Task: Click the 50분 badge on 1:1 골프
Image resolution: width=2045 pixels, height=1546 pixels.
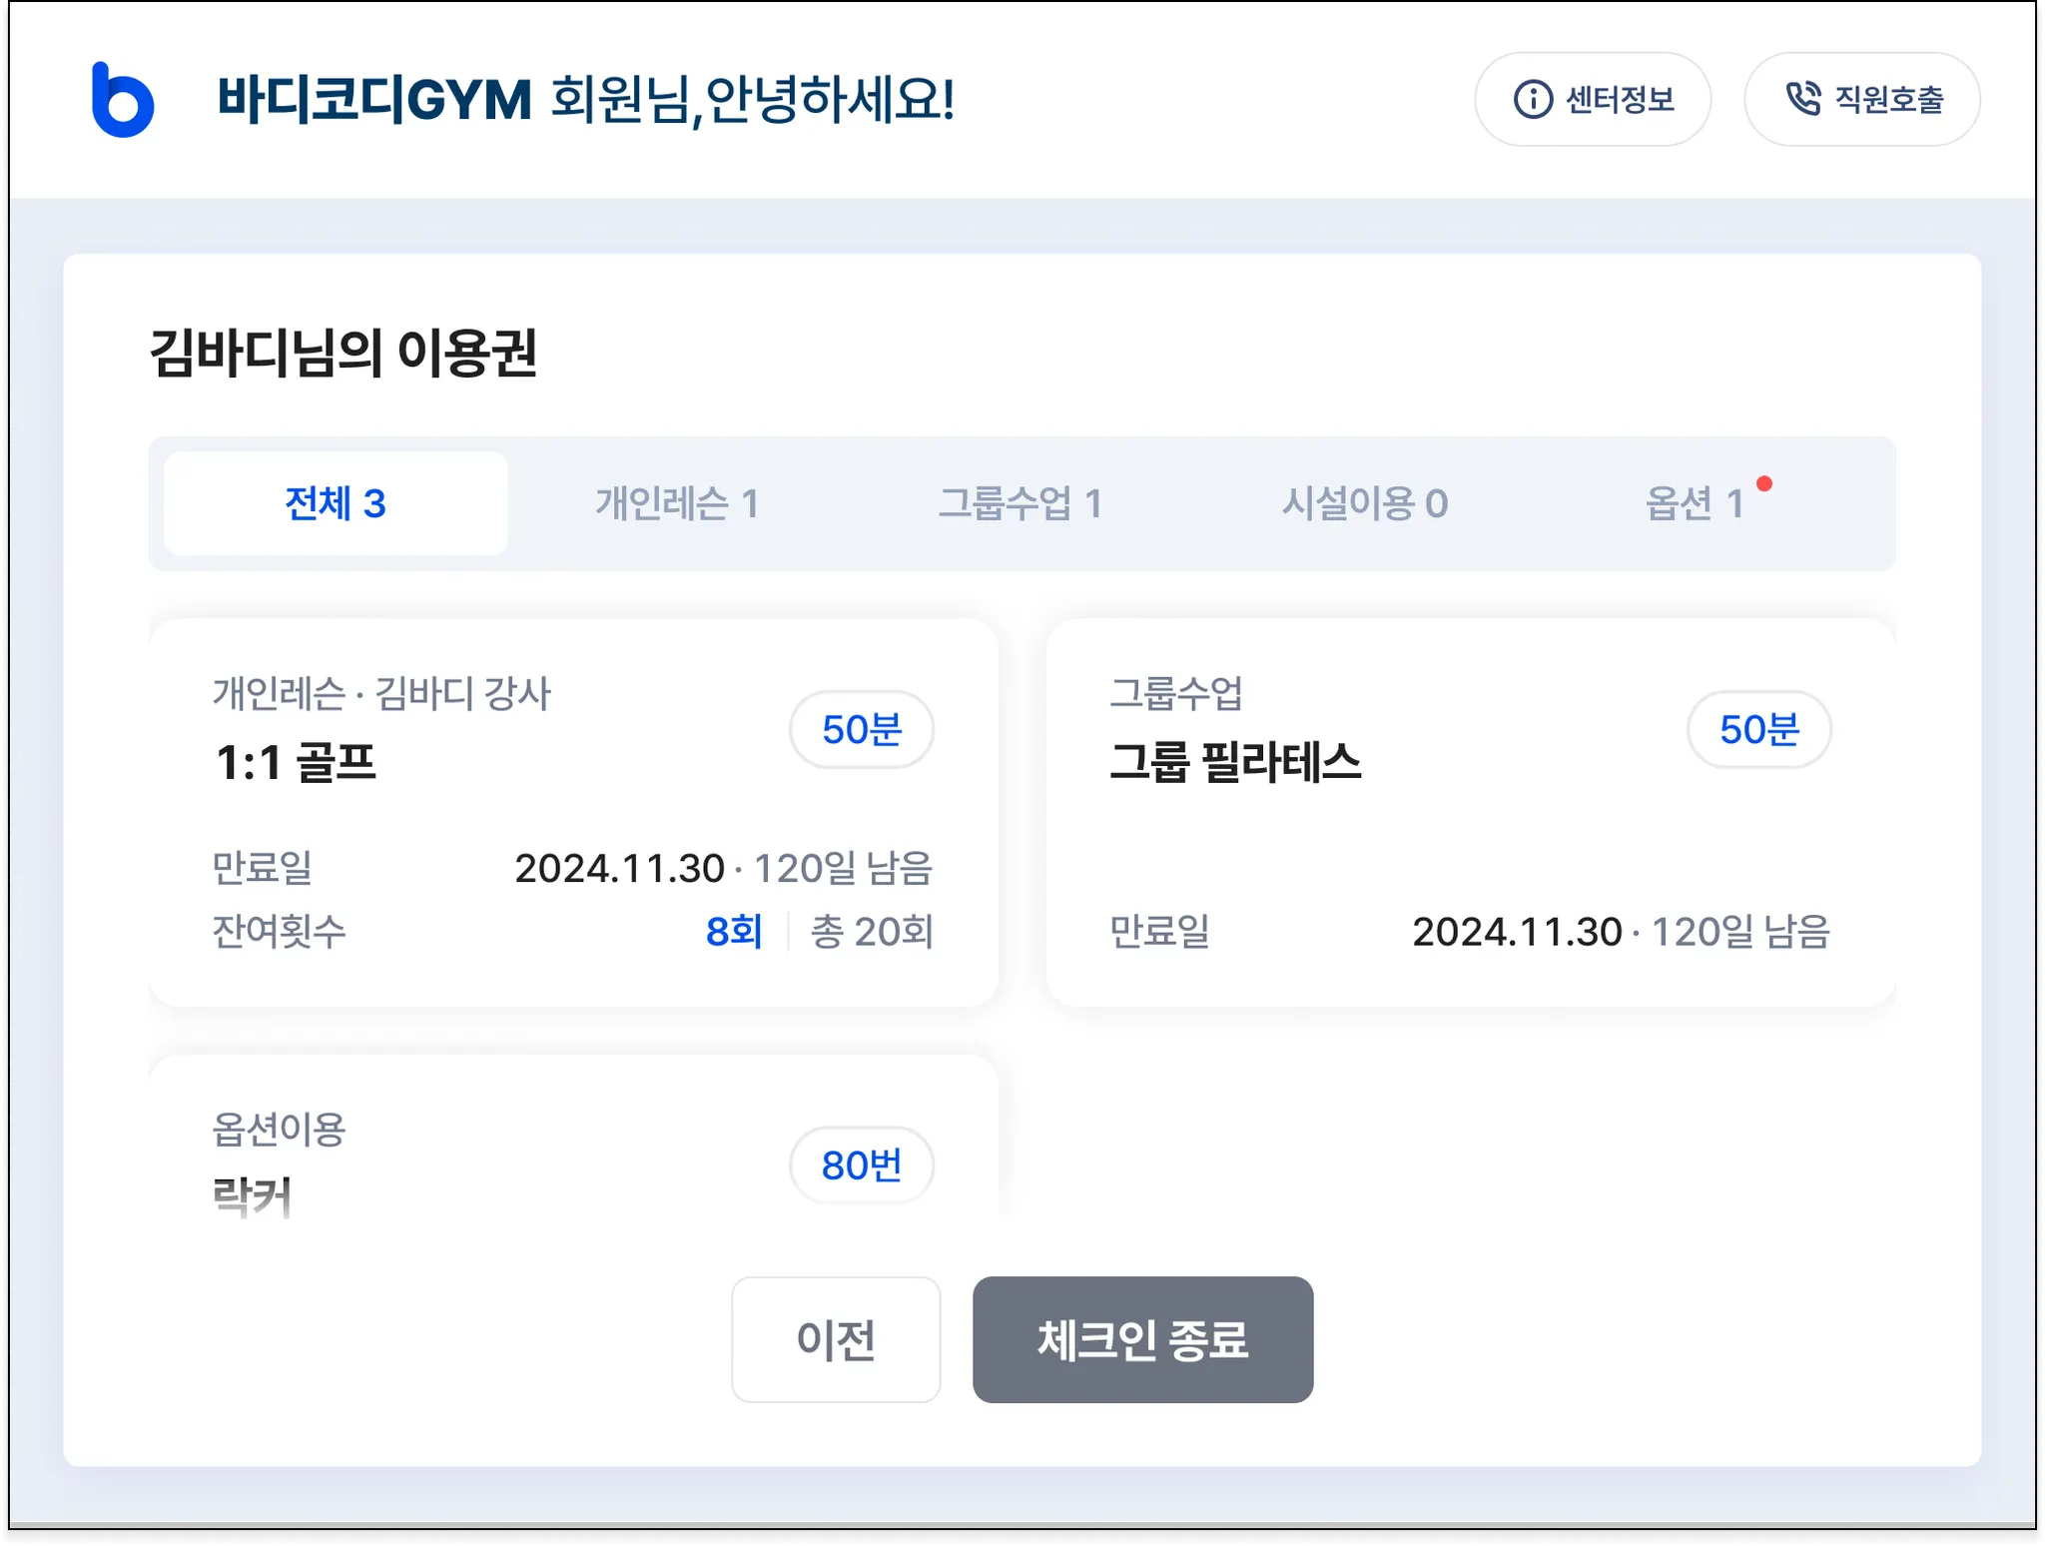Action: click(x=862, y=730)
